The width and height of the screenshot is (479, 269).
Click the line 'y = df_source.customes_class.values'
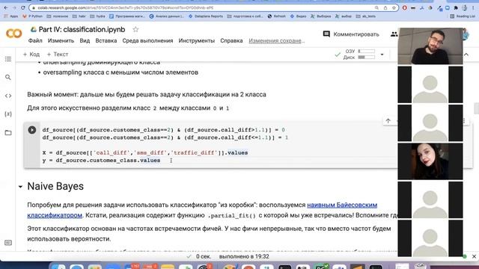pos(101,161)
